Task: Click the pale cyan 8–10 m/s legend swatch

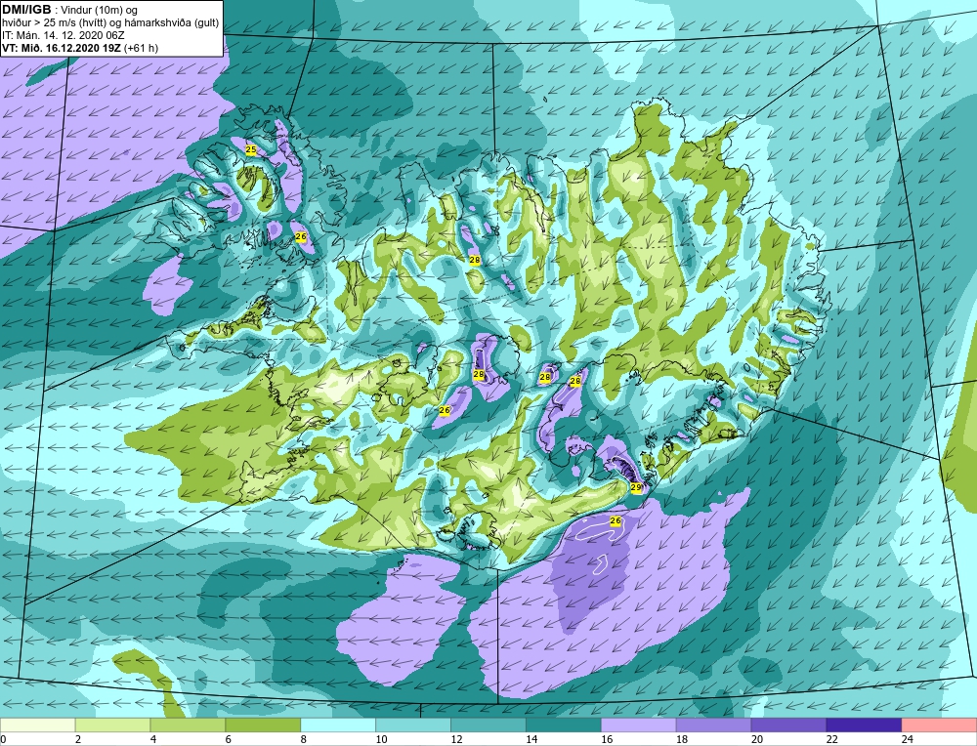Action: click(338, 725)
